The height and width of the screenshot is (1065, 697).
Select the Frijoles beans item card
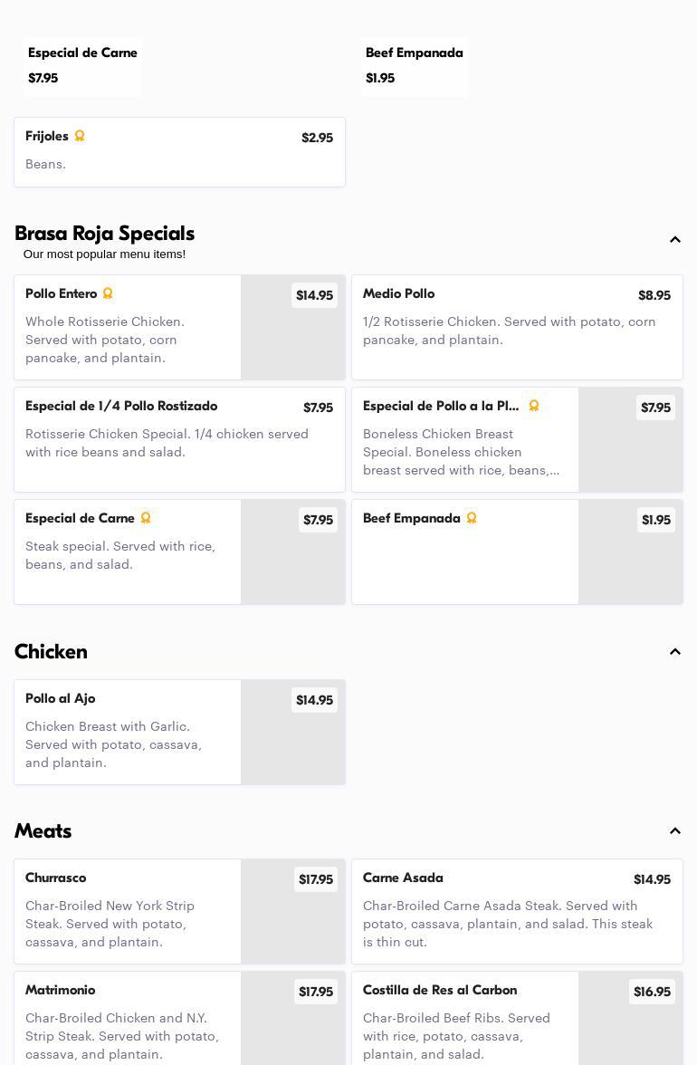coord(179,152)
